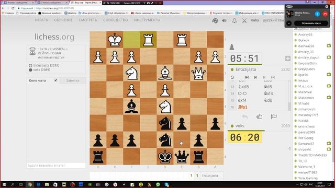Open СМОТРЕТЬ menu
335x188 pixels.
tap(88, 20)
